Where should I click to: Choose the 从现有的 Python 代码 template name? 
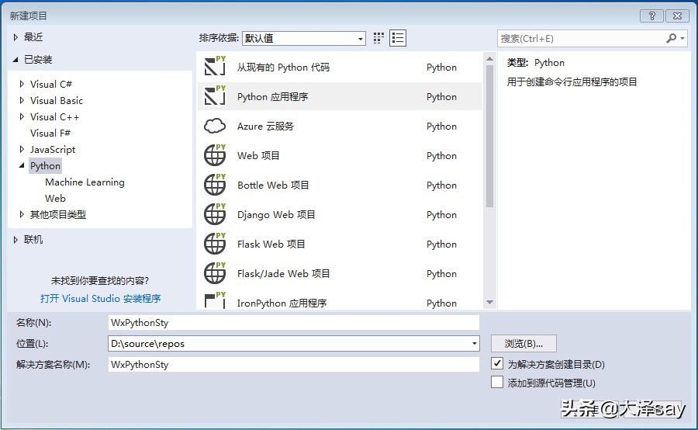pyautogui.click(x=283, y=68)
